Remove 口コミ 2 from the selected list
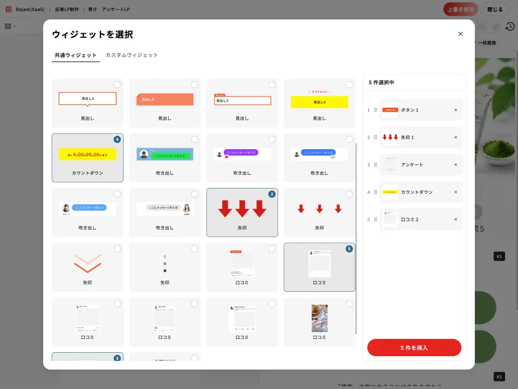 455,220
